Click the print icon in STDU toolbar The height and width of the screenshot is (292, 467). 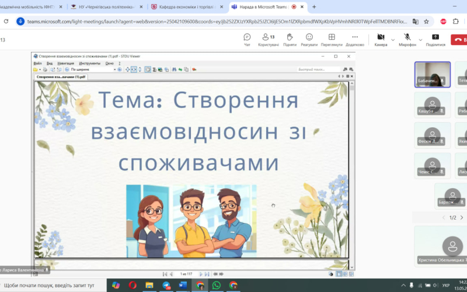[45, 69]
